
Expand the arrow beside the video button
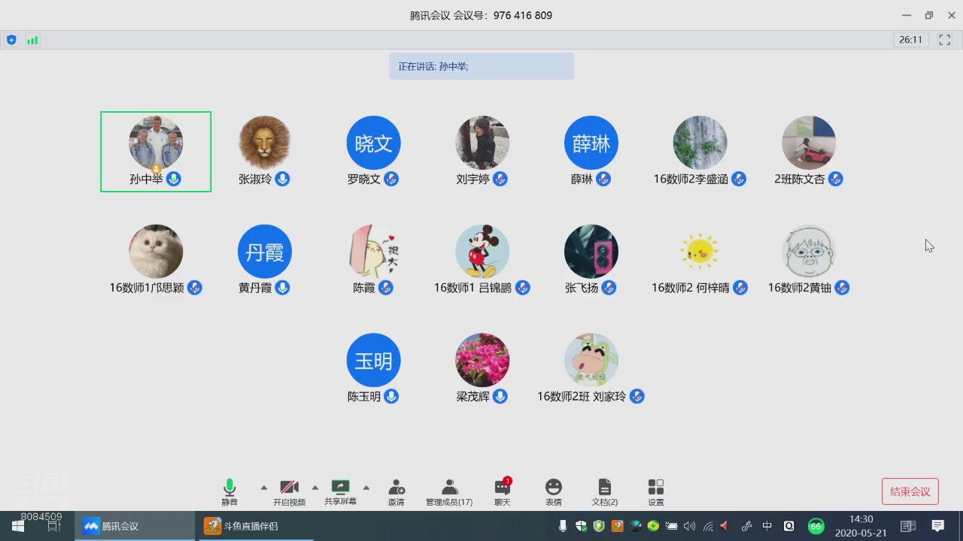[x=315, y=488]
